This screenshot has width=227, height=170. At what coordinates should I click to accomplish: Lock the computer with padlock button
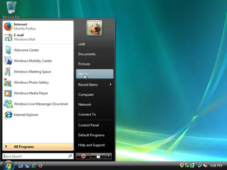[x=98, y=156]
